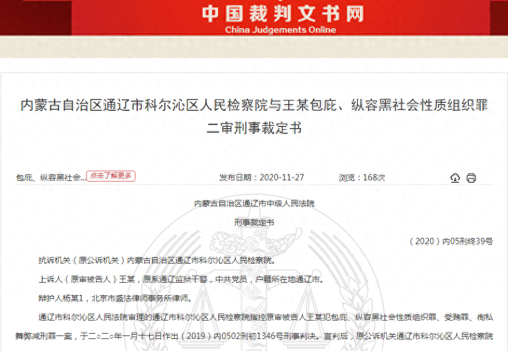Click the court name 内蒙古自治区通辽市中级人民法院
Viewport: 508px width, 351px height.
[254, 203]
